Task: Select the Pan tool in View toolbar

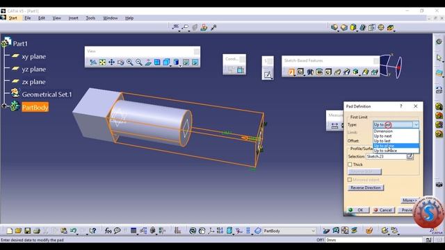Action: pyautogui.click(x=111, y=62)
